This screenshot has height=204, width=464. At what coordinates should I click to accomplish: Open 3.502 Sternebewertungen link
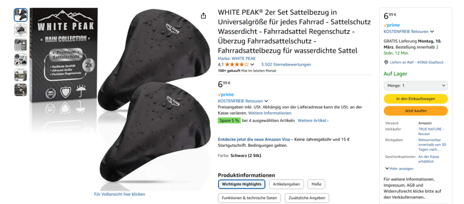coord(286,64)
